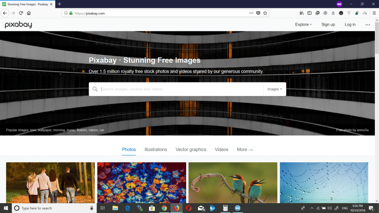The height and width of the screenshot is (213, 379).
Task: Open the Explore dropdown menu
Action: (303, 25)
